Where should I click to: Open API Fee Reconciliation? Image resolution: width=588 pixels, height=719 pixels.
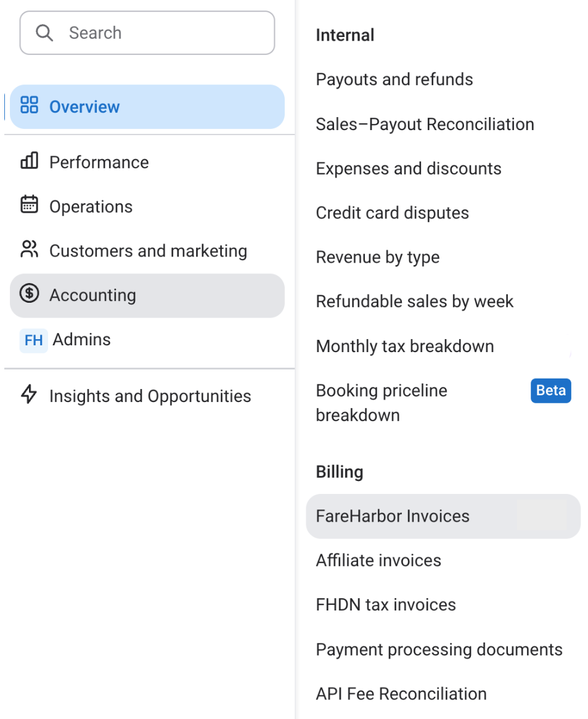click(x=401, y=694)
